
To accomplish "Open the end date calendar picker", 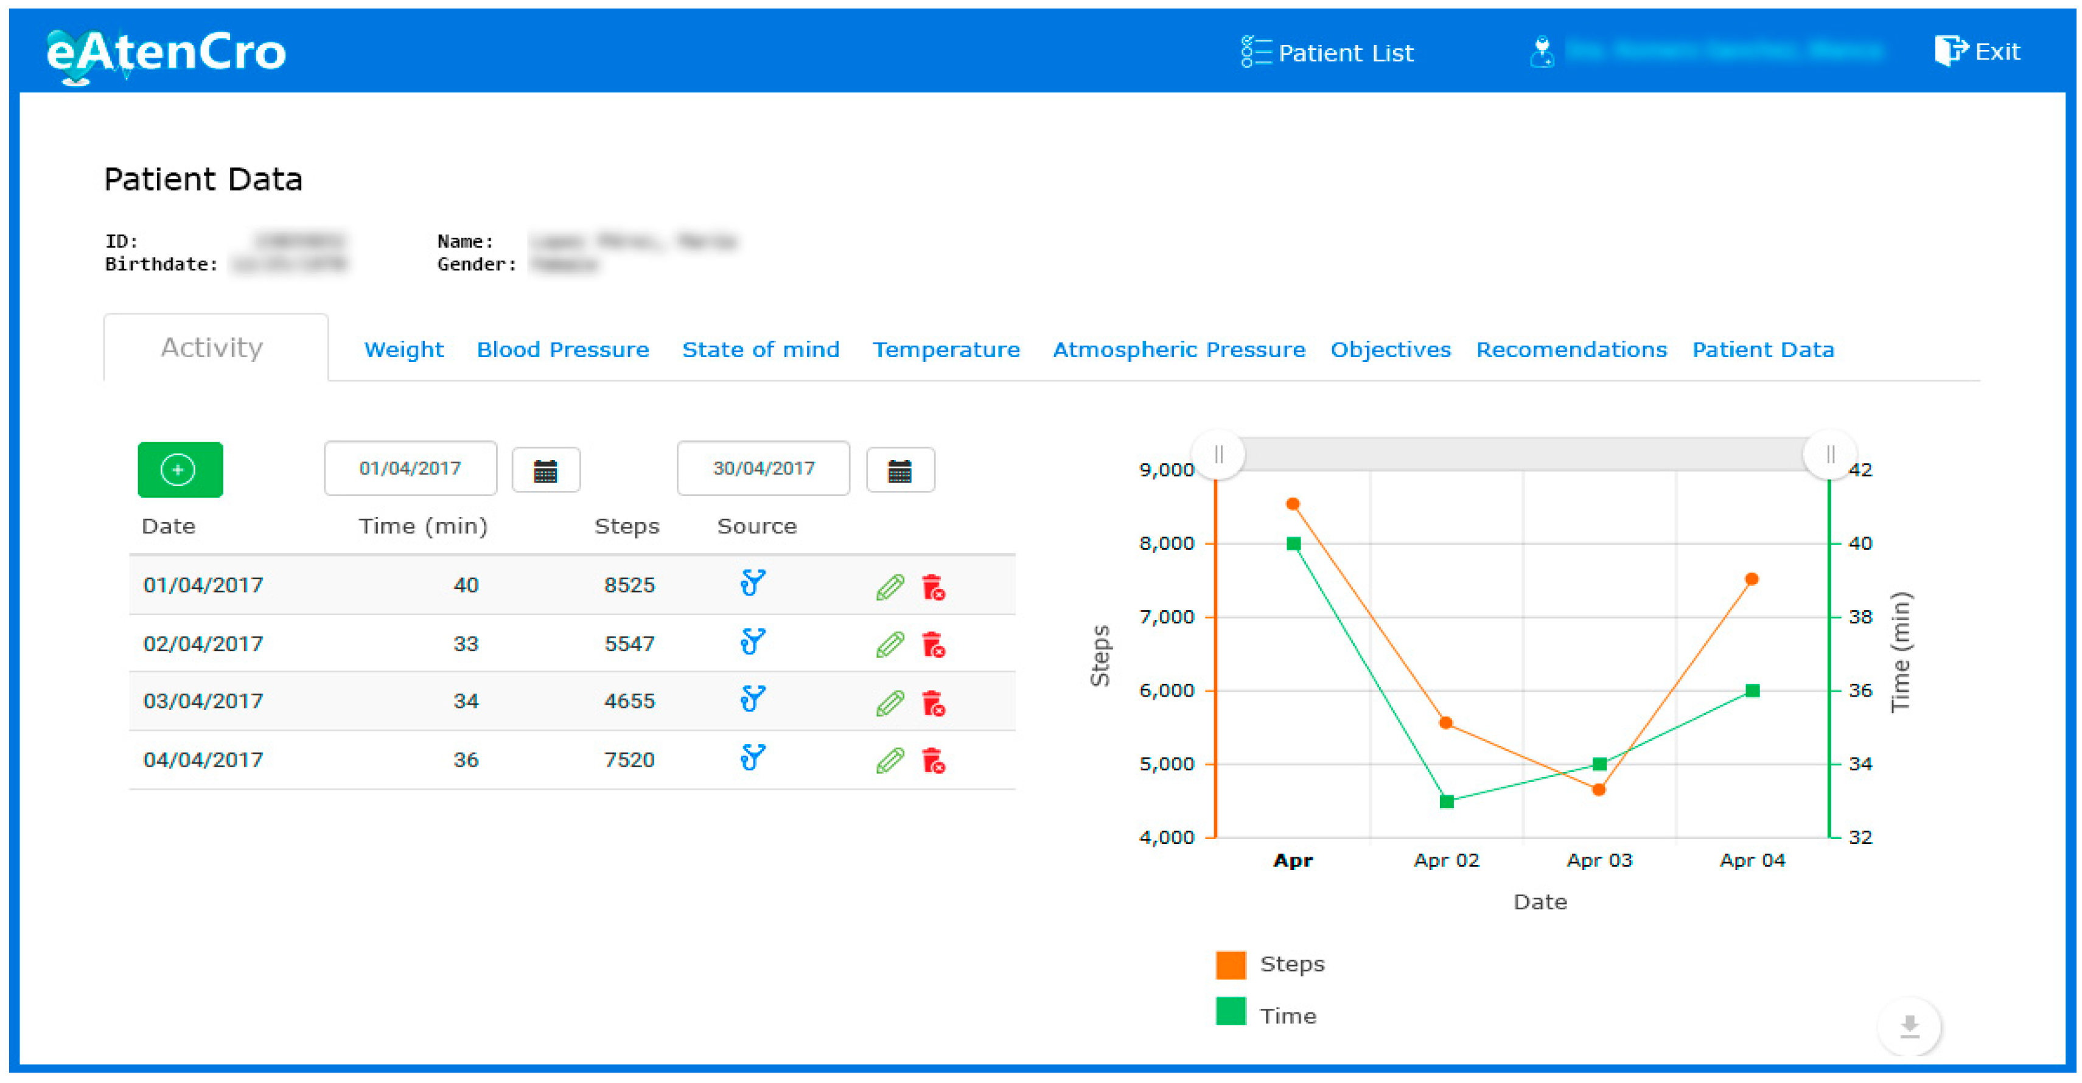I will point(900,470).
